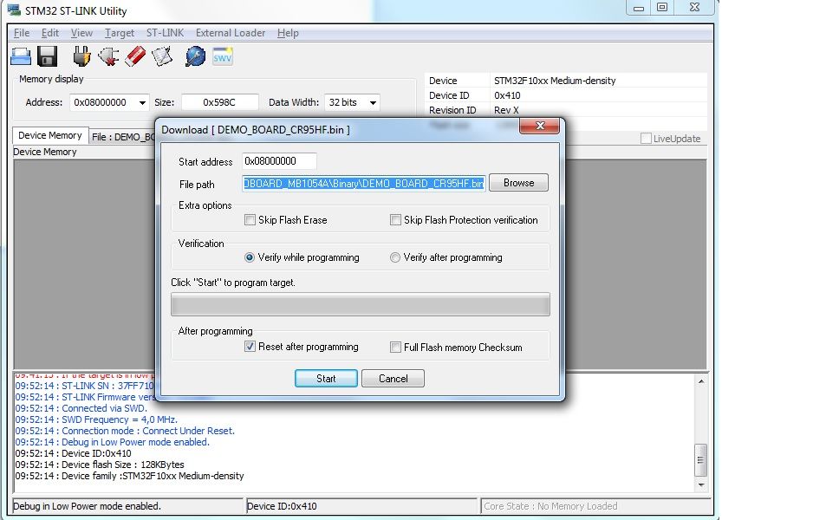Click the Open file toolbar icon
This screenshot has height=520, width=839.
[x=21, y=56]
